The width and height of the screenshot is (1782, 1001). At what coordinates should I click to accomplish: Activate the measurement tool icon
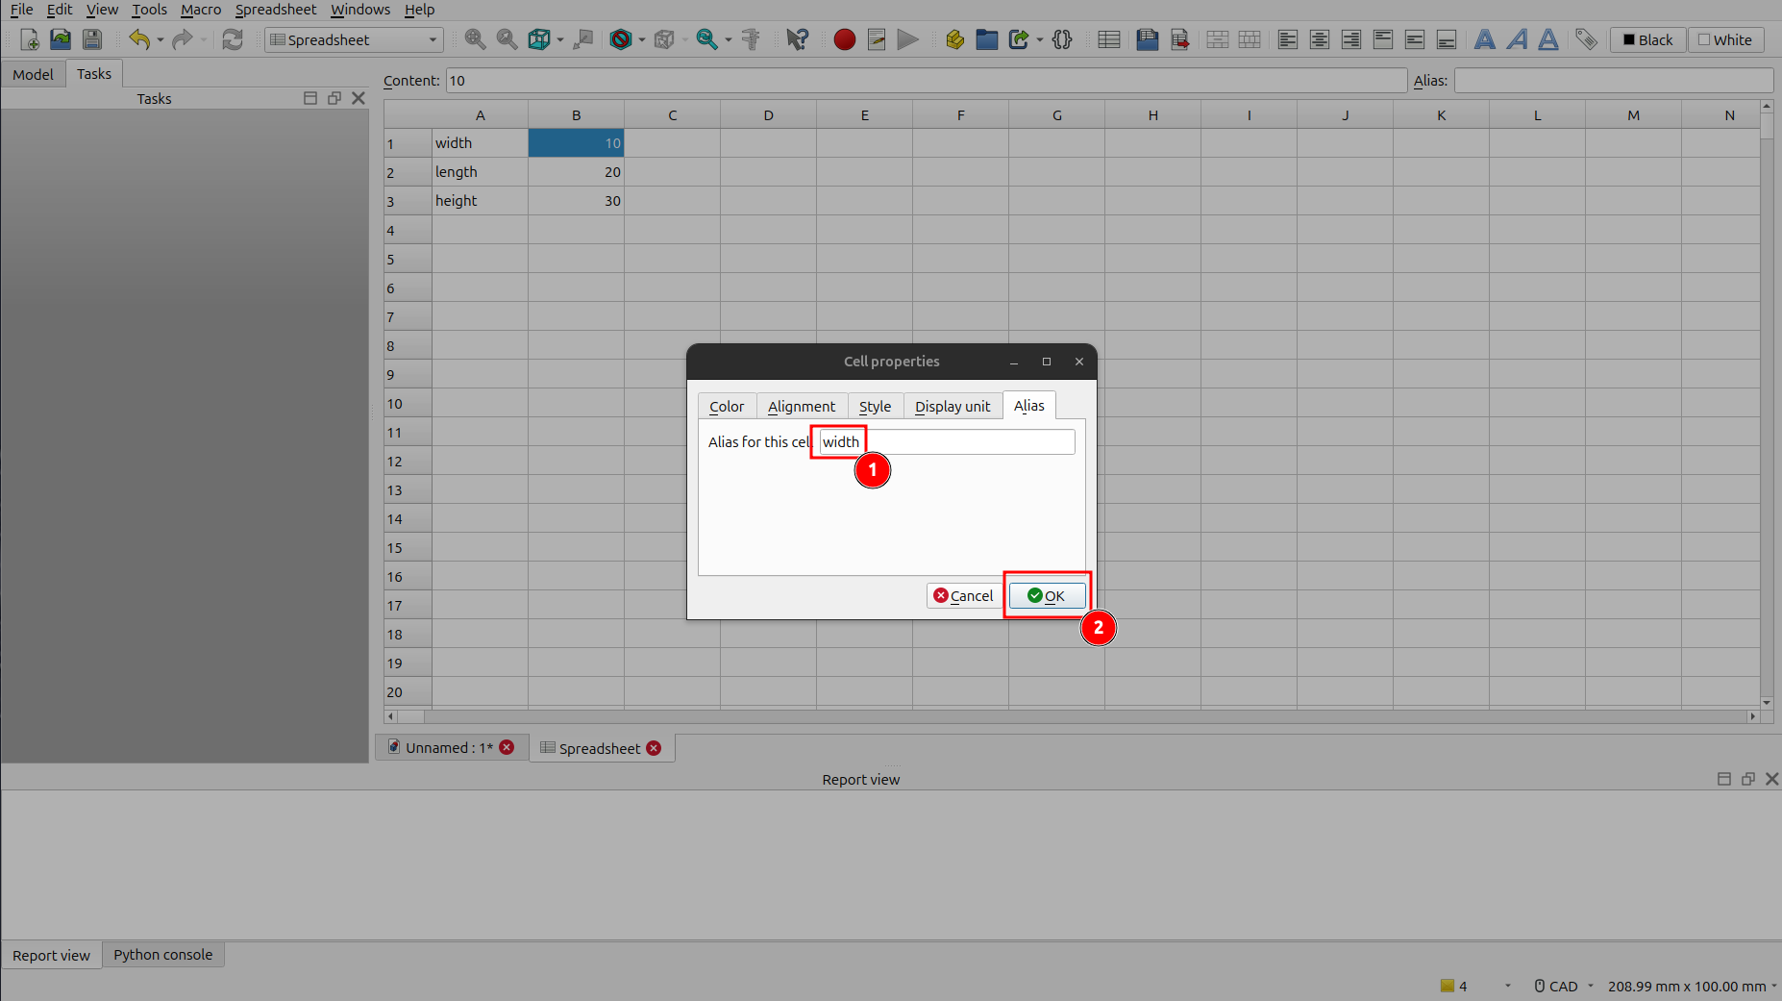750,39
